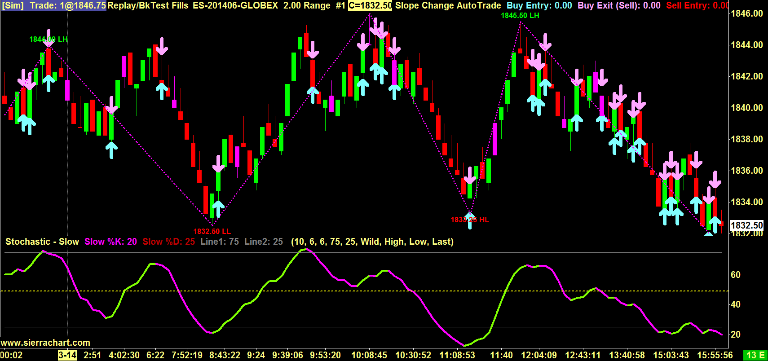Click the cyan up arrow below 1833.25 HL
The width and height of the screenshot is (768, 361).
[470, 221]
